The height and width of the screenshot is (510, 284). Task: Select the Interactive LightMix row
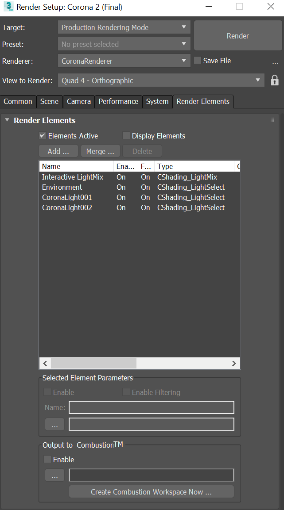[140, 177]
